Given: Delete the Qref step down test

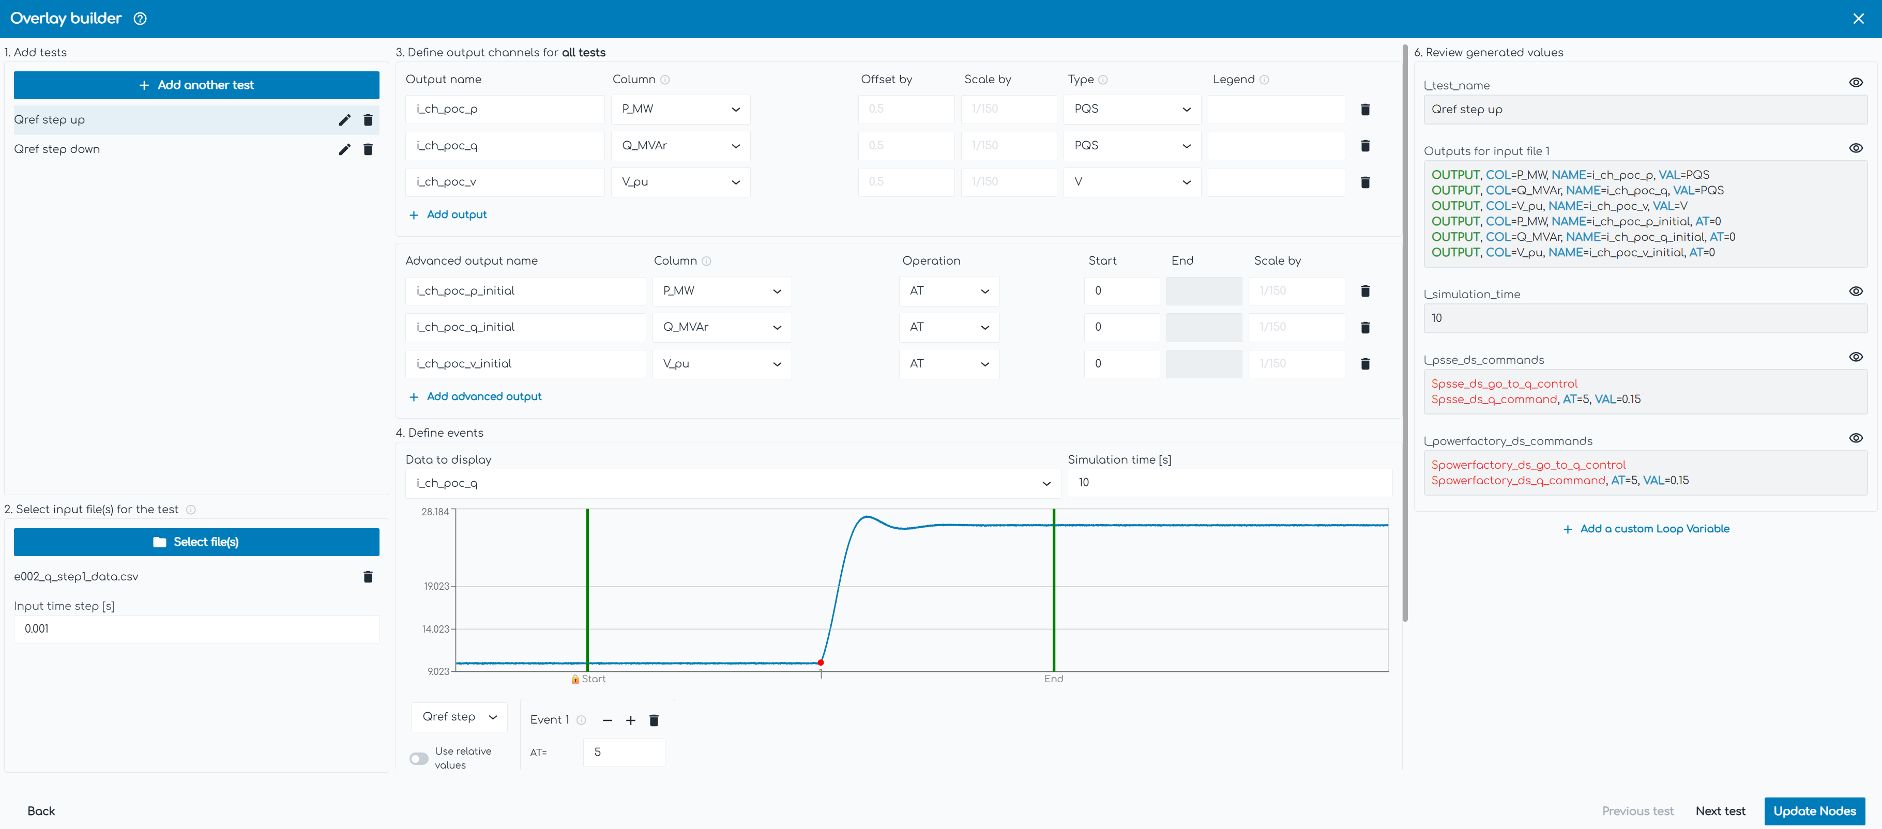Looking at the screenshot, I should point(368,150).
